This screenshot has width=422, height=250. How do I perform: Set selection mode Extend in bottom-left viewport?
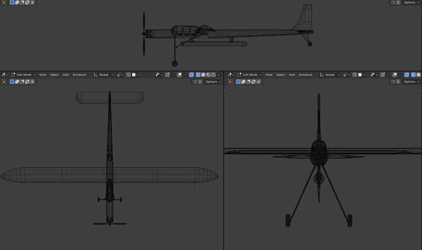point(17,82)
